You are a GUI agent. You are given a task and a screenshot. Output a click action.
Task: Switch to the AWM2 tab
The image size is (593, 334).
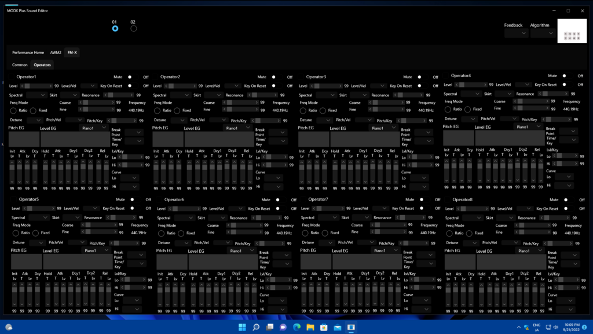click(56, 53)
